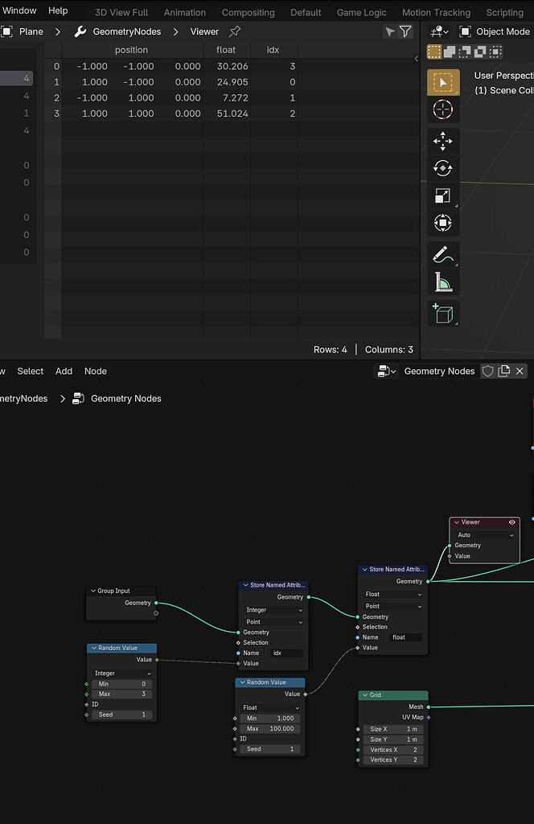This screenshot has height=824, width=534.
Task: Open the viewport editor type dropdown
Action: pos(439,32)
